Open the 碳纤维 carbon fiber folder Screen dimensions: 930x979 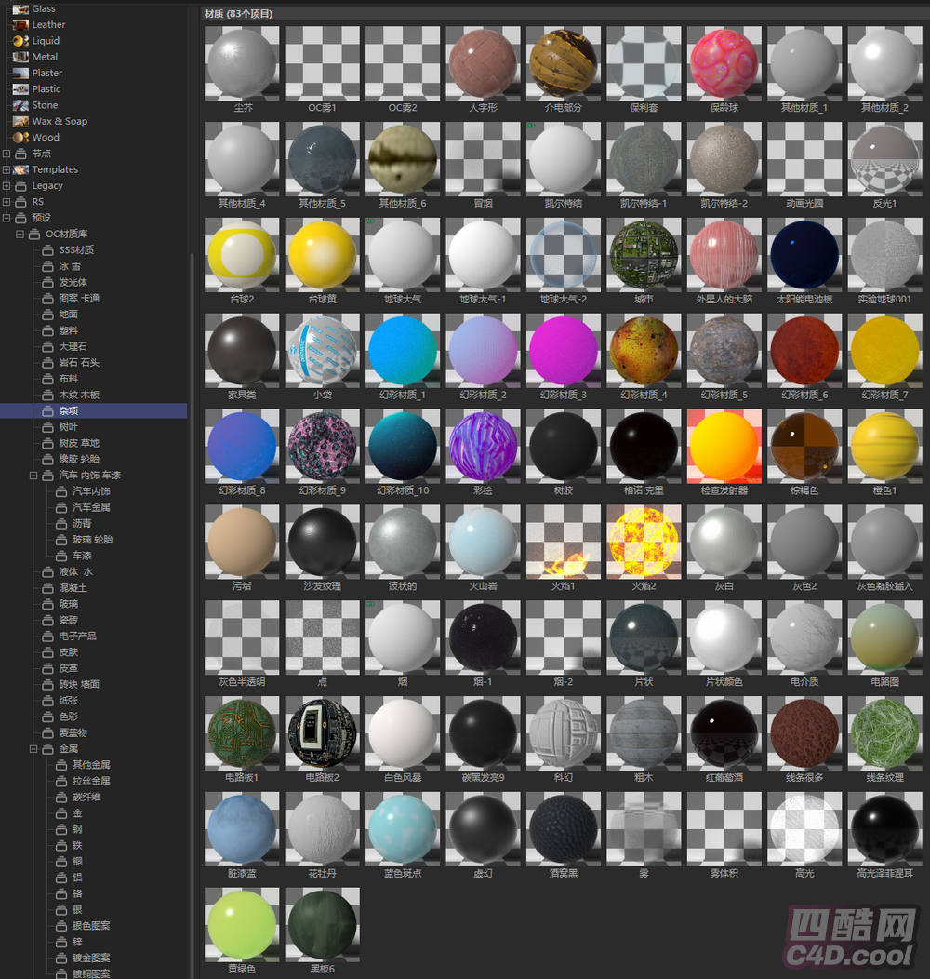coord(86,797)
